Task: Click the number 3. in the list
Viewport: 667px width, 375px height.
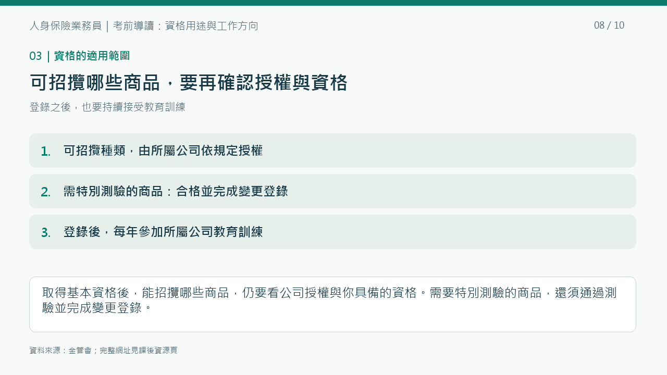Action: 46,232
